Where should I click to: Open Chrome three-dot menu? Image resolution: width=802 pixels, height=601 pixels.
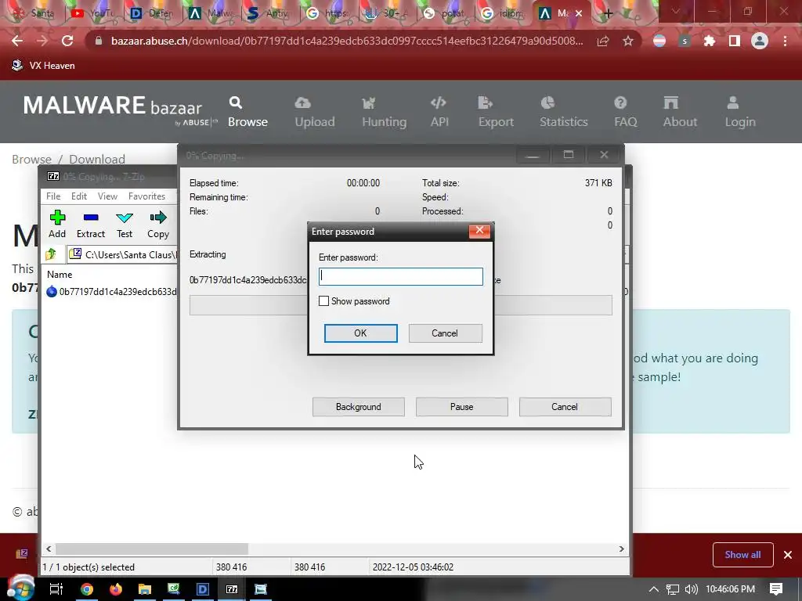785,41
